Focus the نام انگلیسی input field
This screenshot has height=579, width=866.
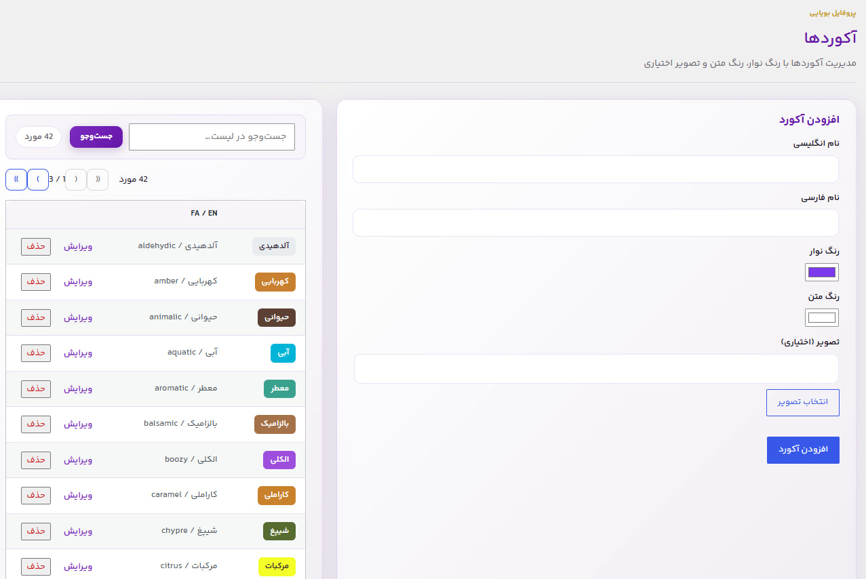(x=595, y=169)
